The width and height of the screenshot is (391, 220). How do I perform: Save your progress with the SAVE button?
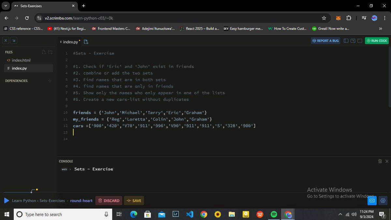(134, 200)
